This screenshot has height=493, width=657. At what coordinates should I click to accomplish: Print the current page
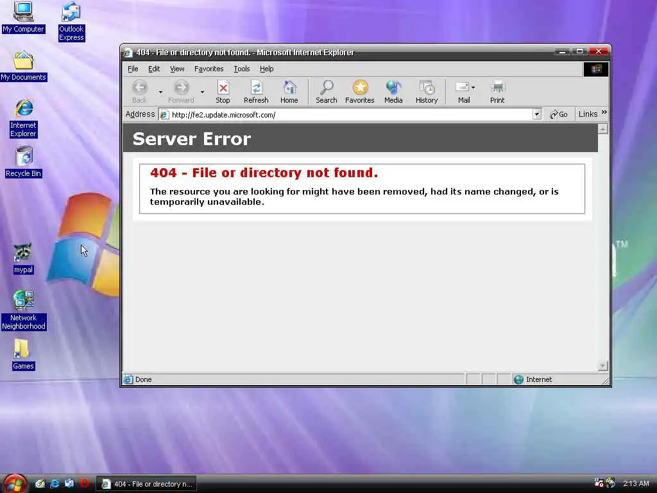coord(497,92)
